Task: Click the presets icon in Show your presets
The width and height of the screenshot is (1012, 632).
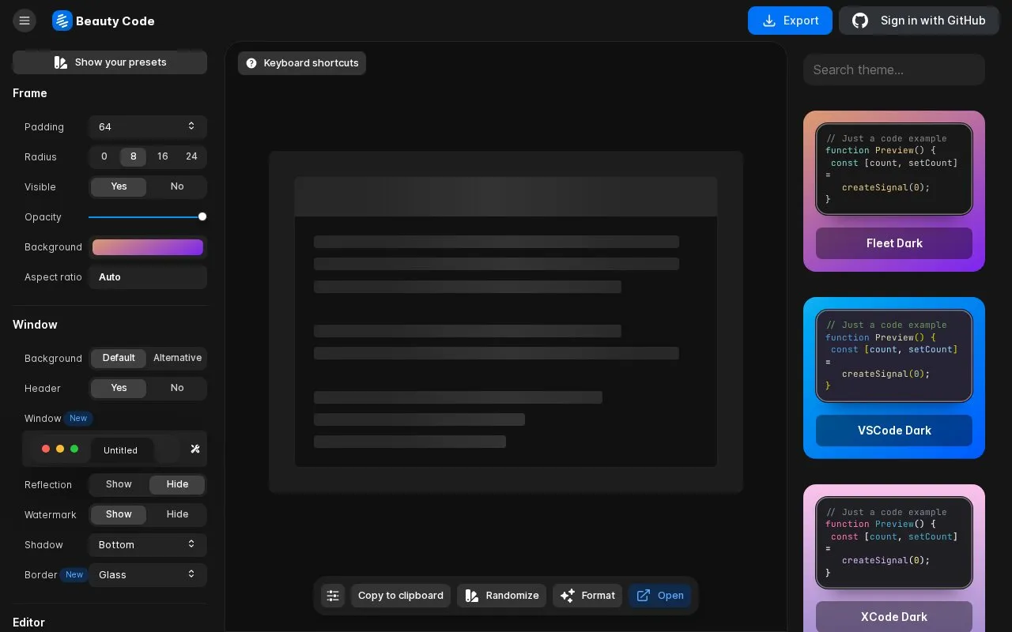Action: (x=60, y=62)
